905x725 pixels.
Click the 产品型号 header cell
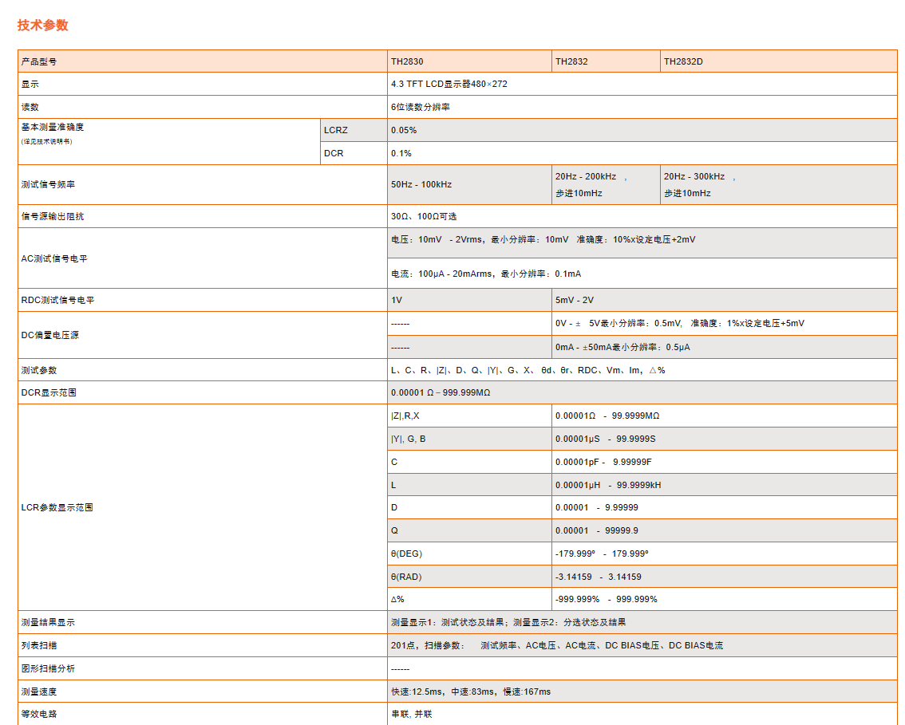pos(39,61)
